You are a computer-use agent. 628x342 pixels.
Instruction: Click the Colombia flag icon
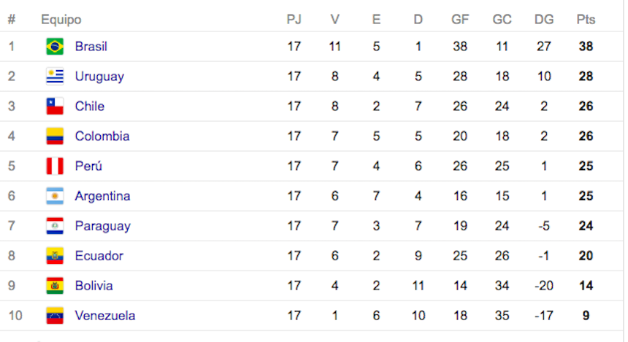(55, 136)
